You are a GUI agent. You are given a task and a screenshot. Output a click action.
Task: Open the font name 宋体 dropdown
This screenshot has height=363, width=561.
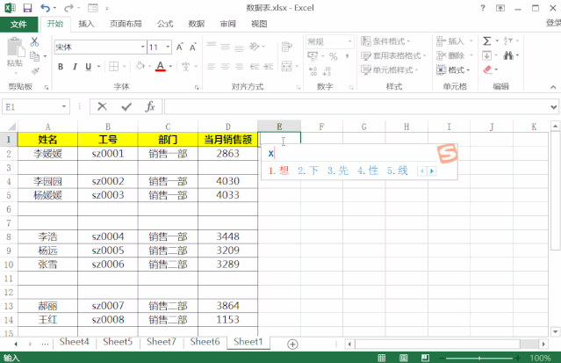point(142,47)
